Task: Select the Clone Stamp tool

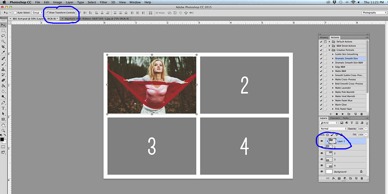Action: click(3, 69)
